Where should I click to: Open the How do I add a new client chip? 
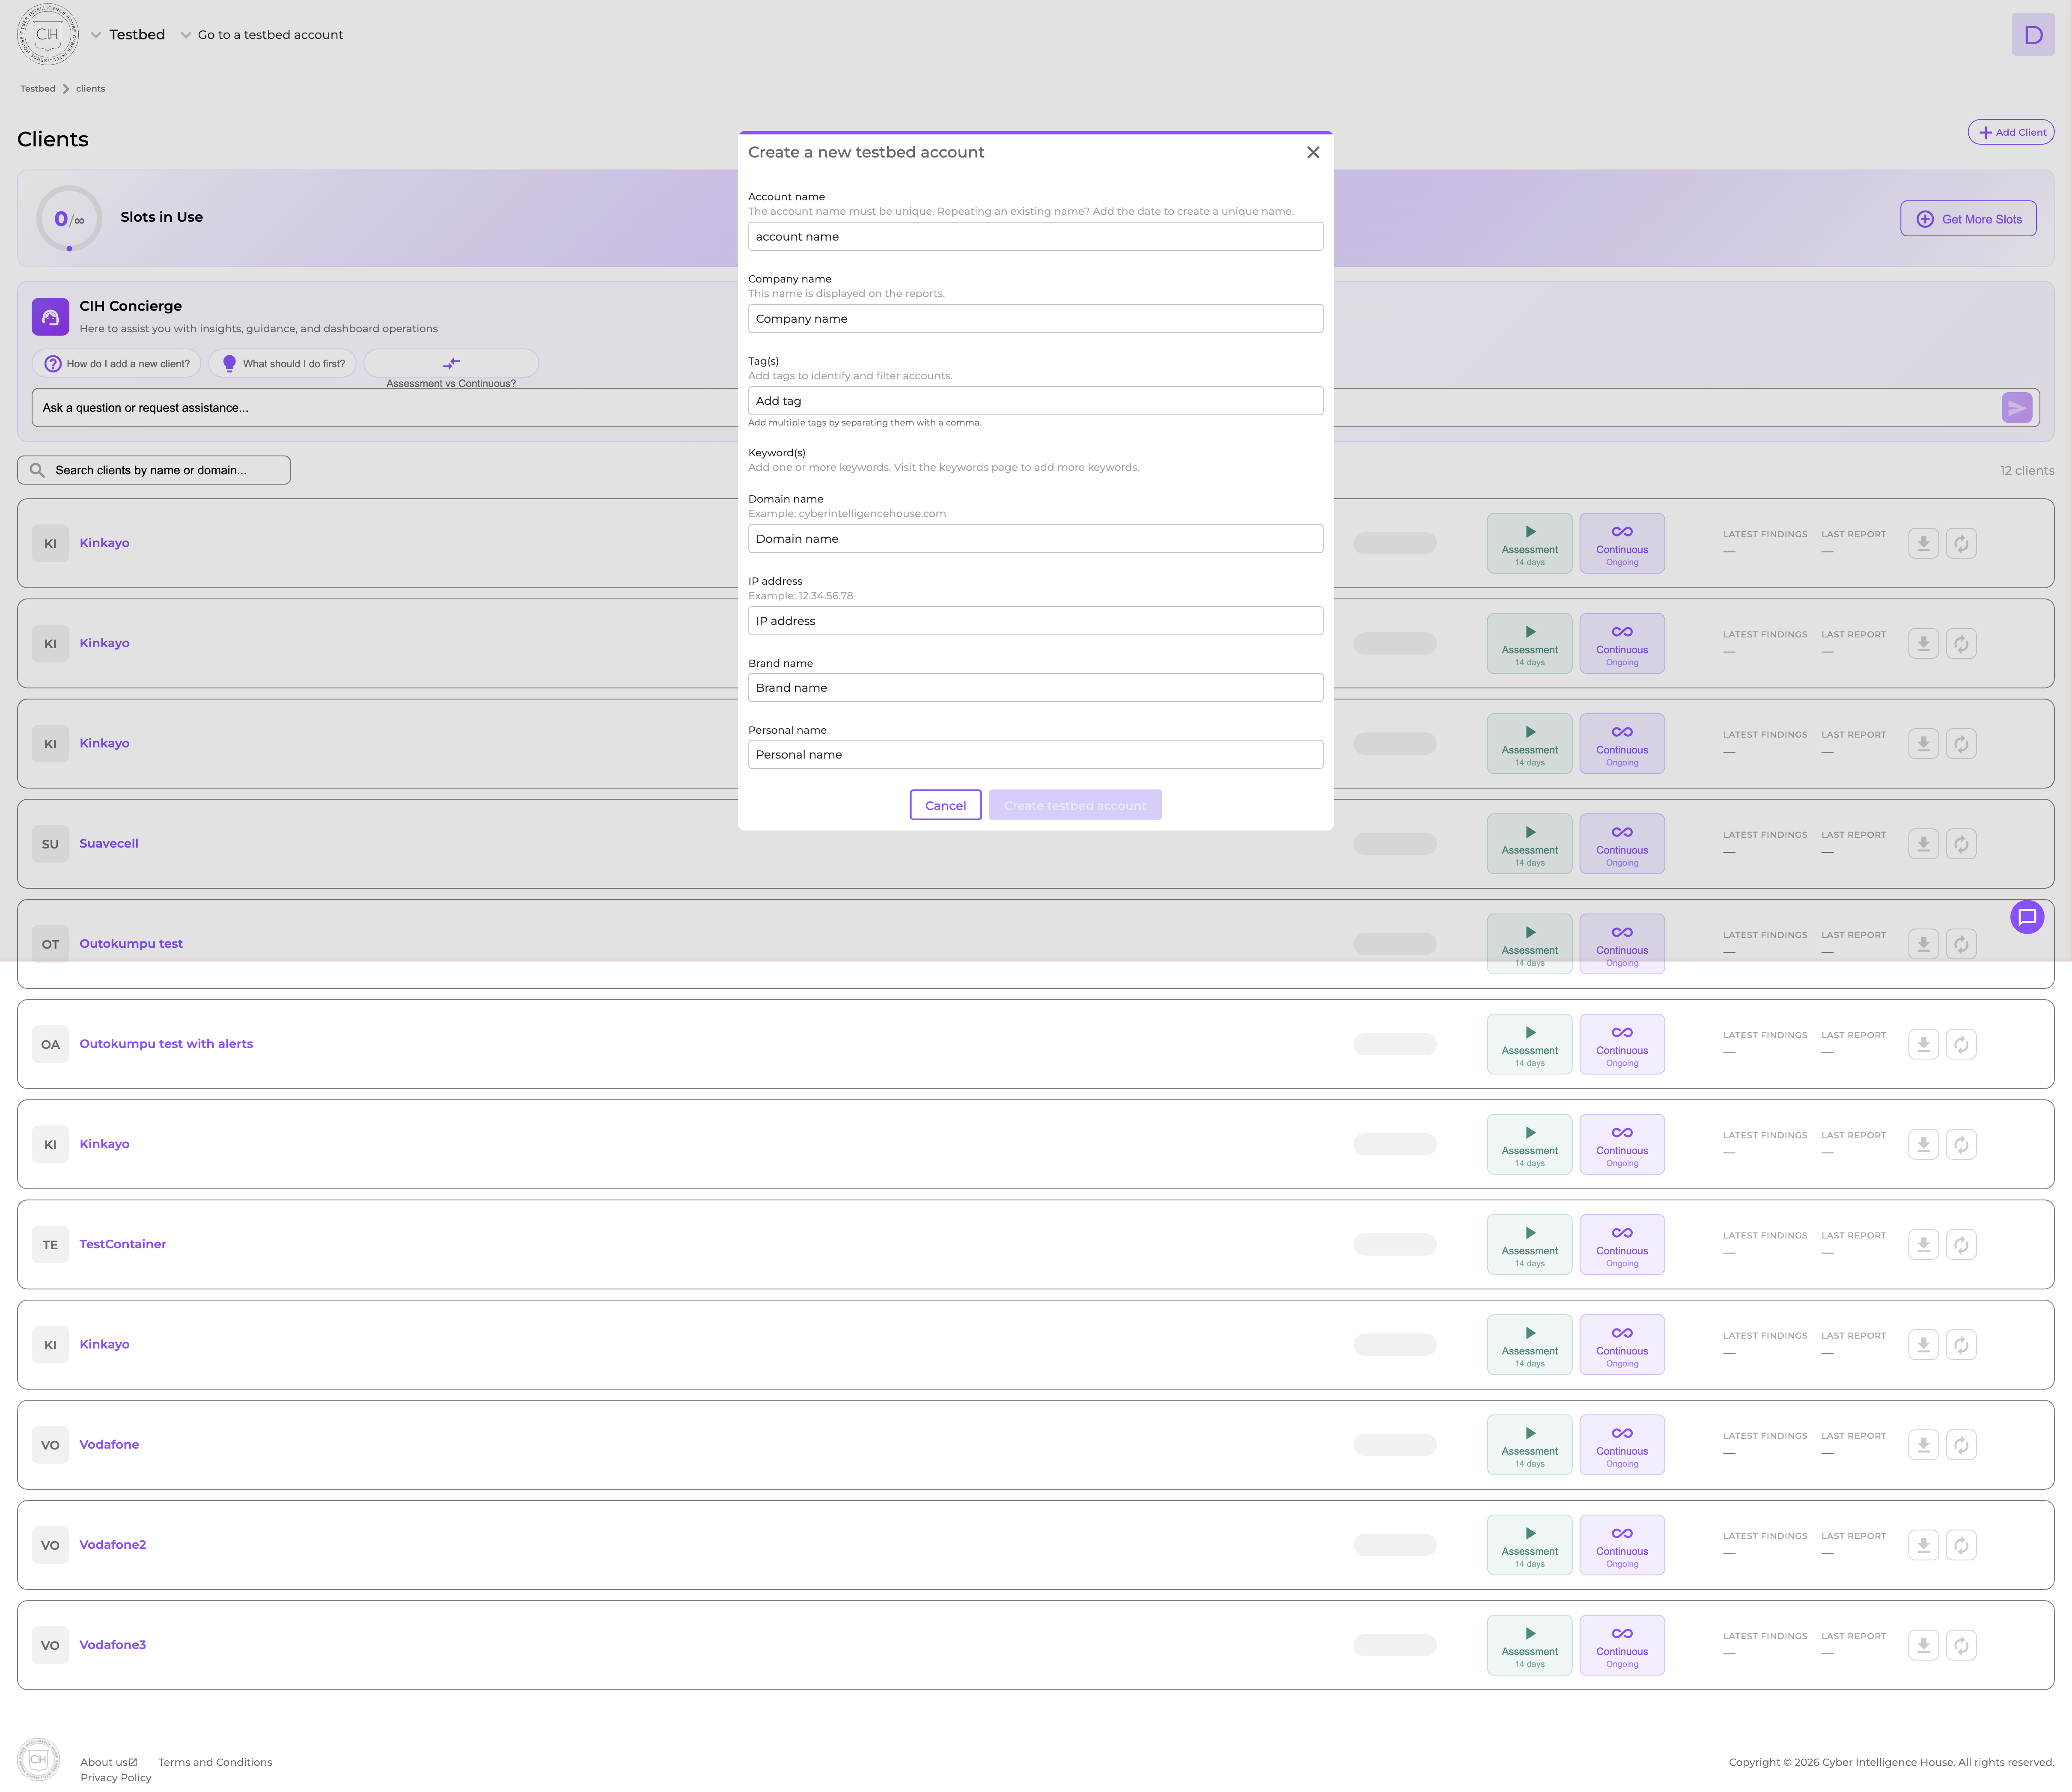pos(117,363)
